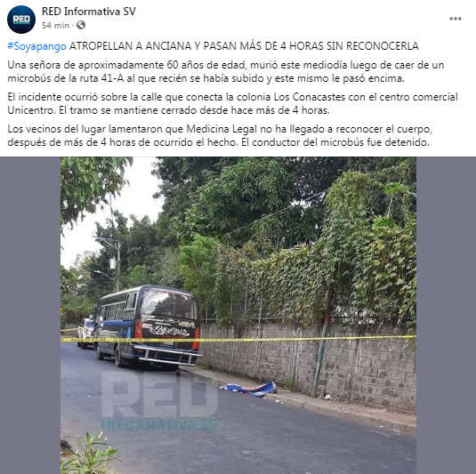Viewport: 476px width, 474px height.
Task: Click the white car behind the microbus
Action: [85, 333]
